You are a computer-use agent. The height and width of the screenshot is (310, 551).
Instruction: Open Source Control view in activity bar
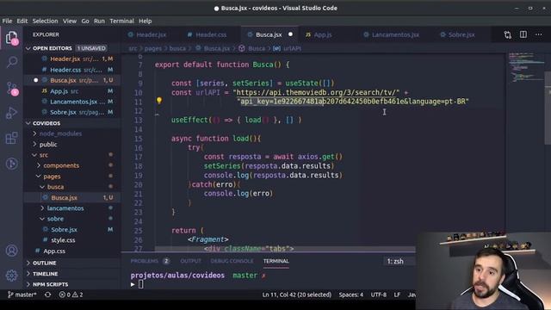pyautogui.click(x=11, y=88)
